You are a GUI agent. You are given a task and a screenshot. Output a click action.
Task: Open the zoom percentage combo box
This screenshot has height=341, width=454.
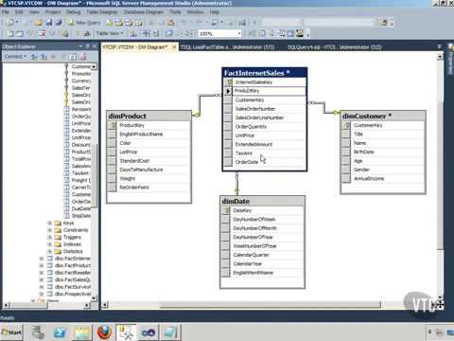point(219,33)
